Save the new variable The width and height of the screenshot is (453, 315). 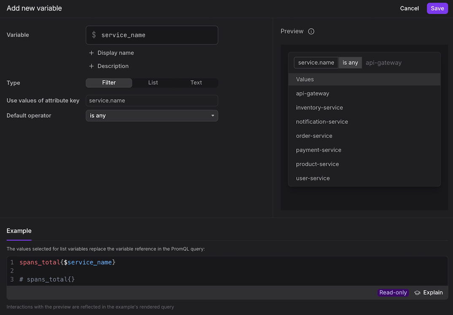point(437,8)
